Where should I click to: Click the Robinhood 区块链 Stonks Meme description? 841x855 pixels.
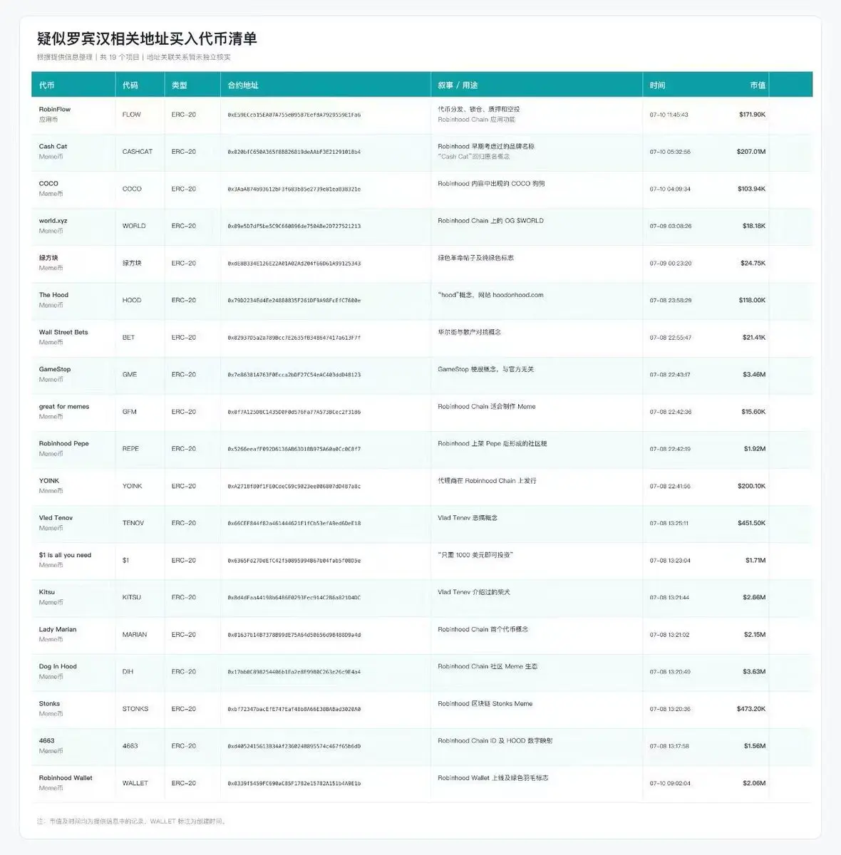pyautogui.click(x=485, y=704)
